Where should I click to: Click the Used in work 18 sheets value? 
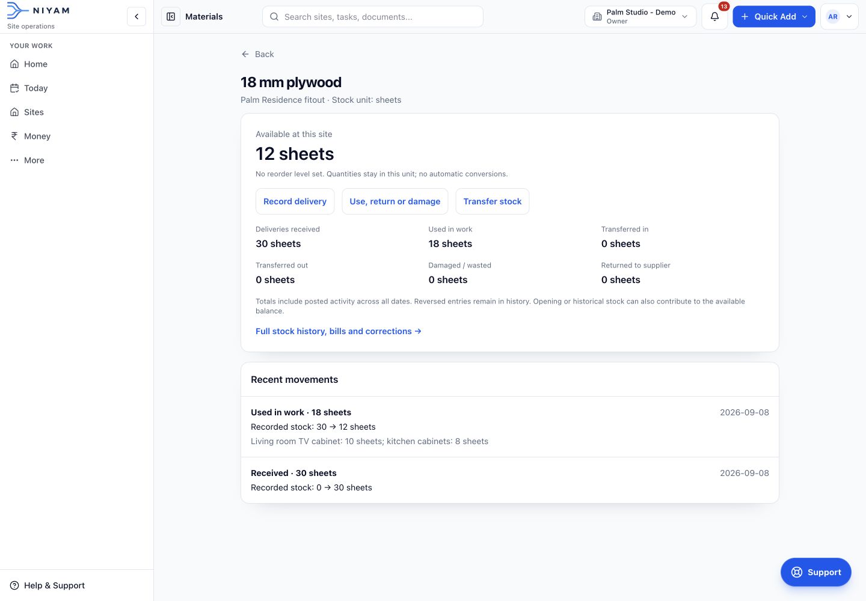450,243
